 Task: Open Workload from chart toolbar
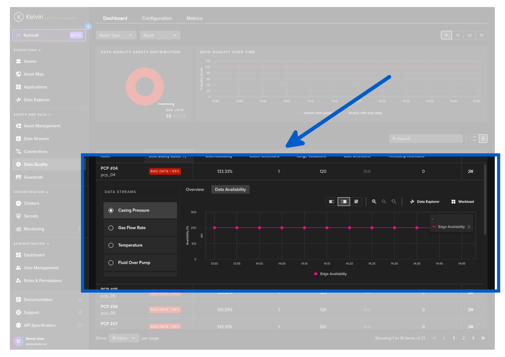click(463, 201)
